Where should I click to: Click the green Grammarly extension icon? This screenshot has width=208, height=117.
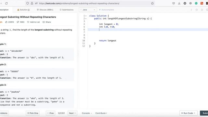[196, 4]
